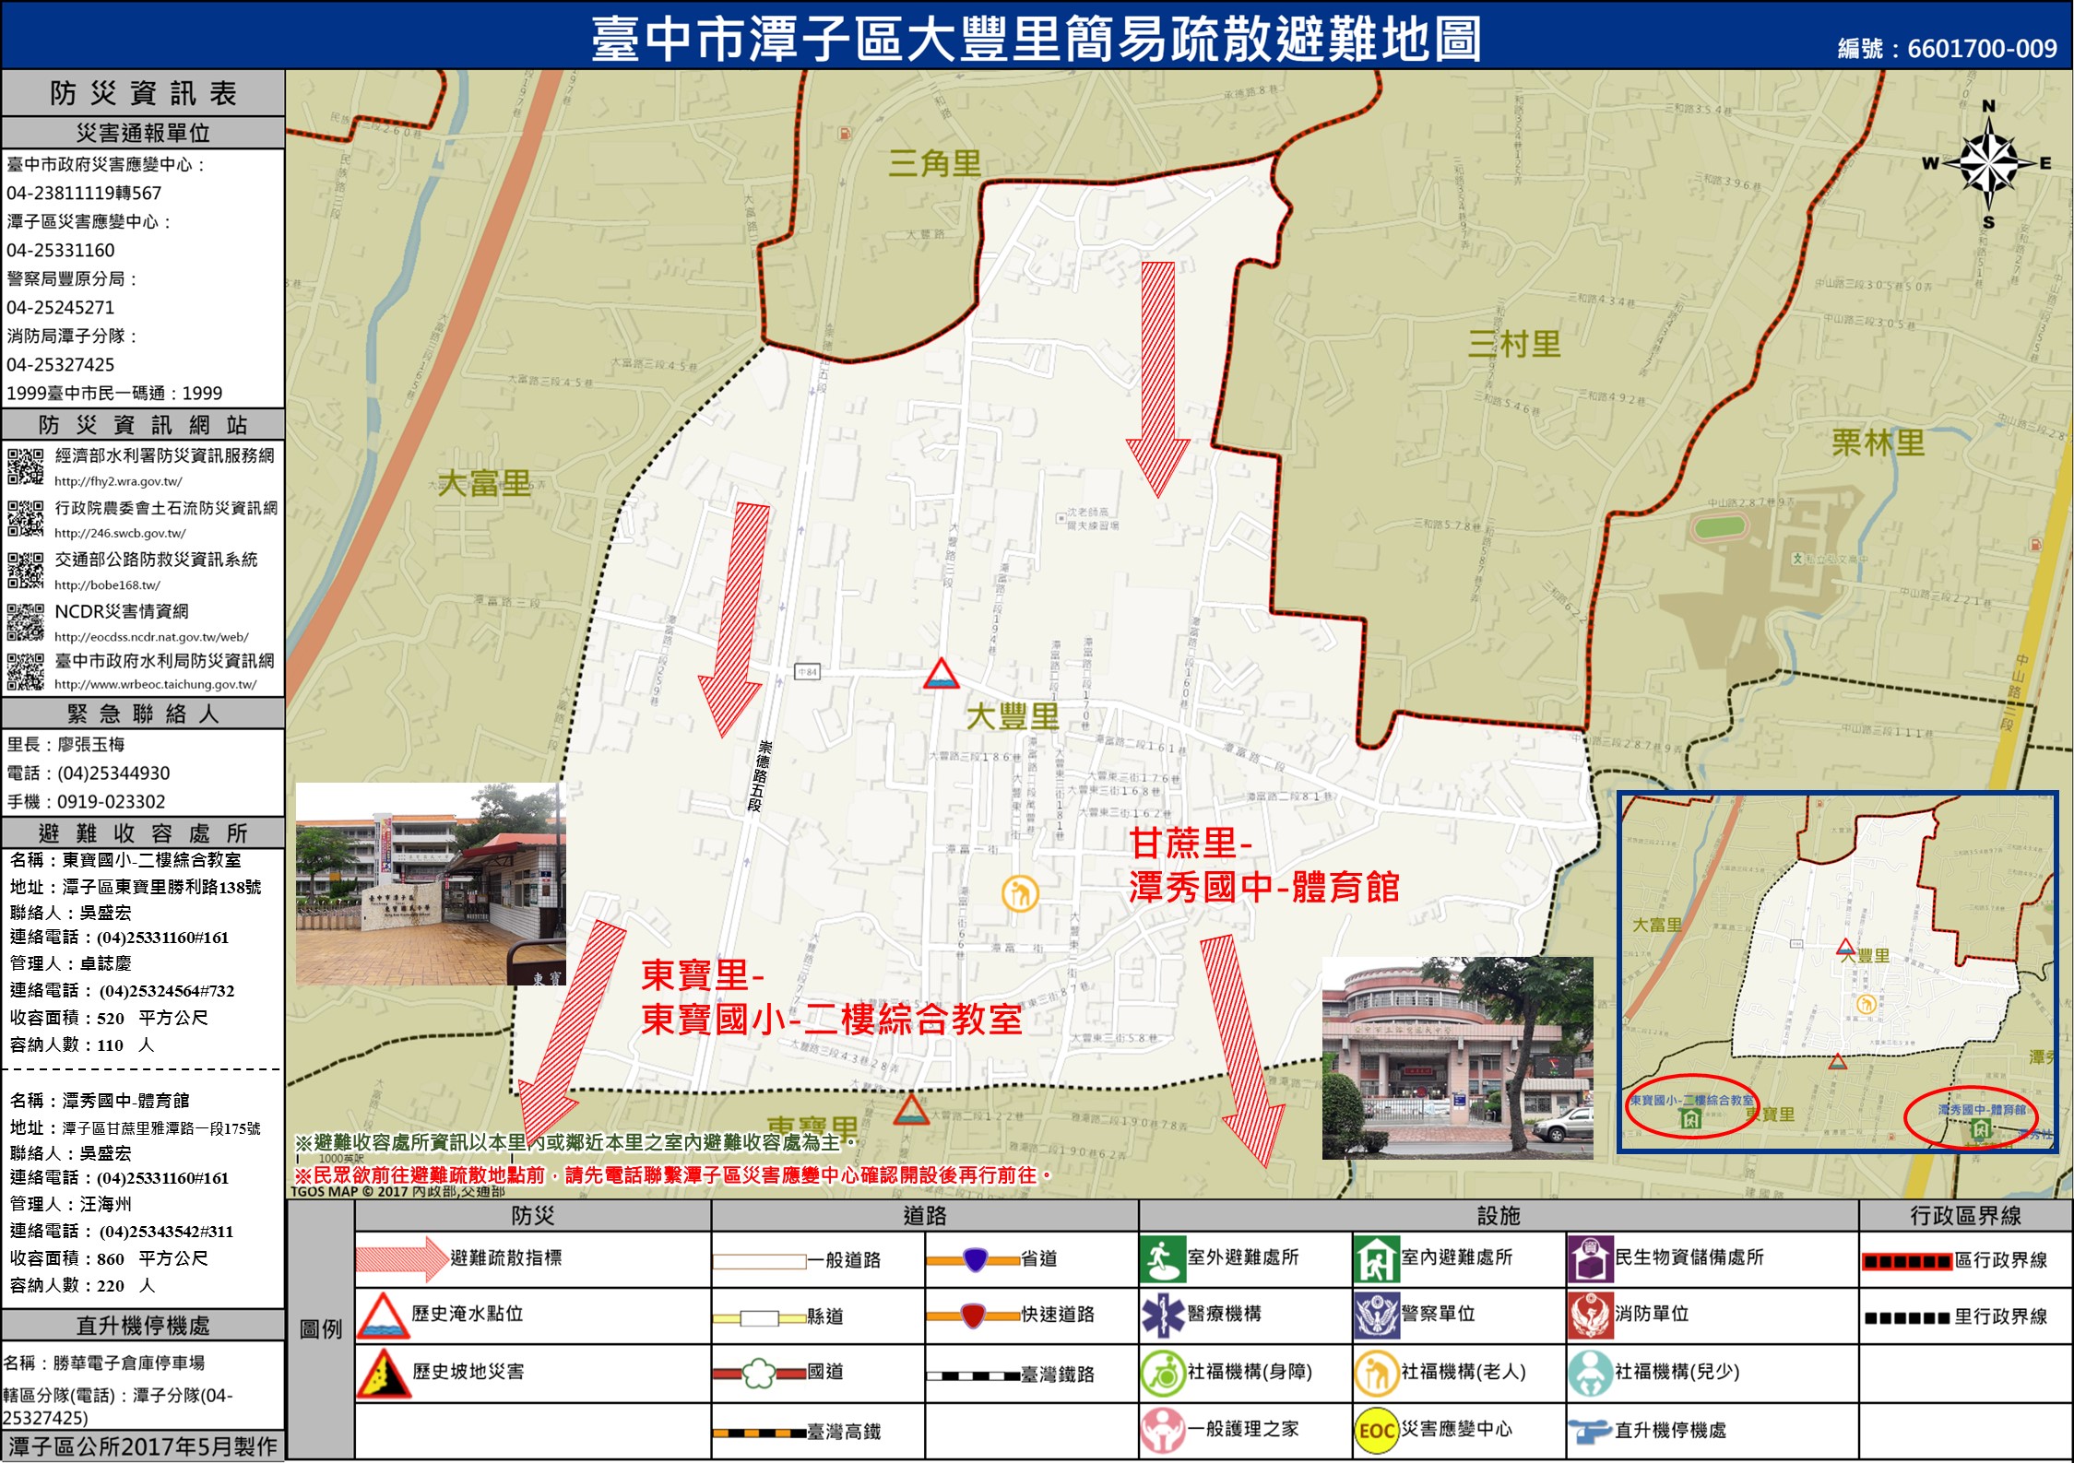Open the http://fhy2.wra.gov.tw/ link
Viewport: 2074px width, 1463px height.
[x=118, y=481]
